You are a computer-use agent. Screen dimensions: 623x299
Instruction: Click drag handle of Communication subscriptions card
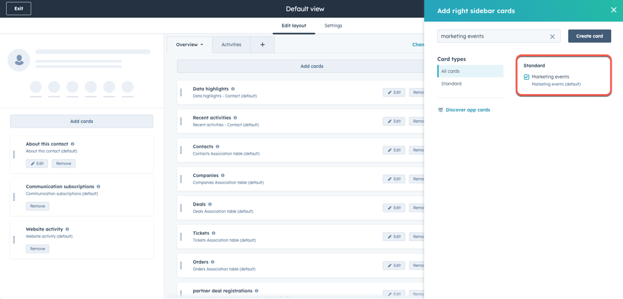click(14, 197)
